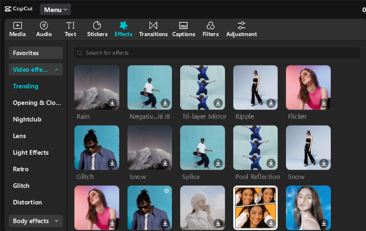This screenshot has width=366, height=231.
Task: Open the Filters panel icon
Action: [x=210, y=26]
